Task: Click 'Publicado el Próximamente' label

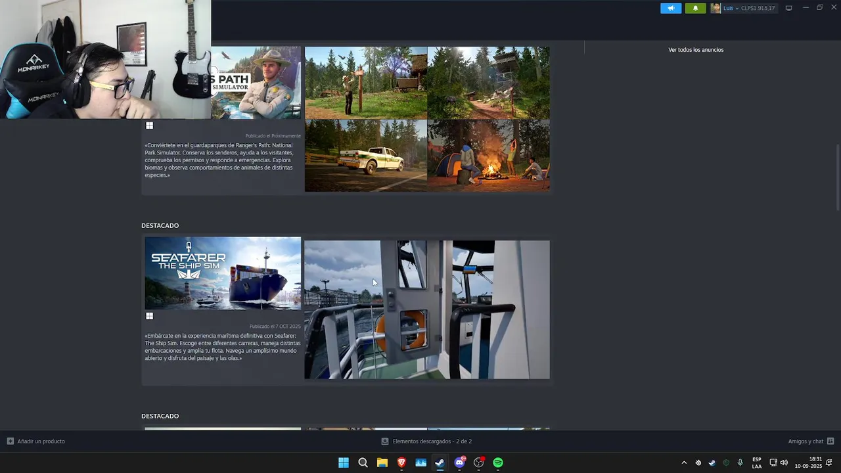Action: click(273, 136)
